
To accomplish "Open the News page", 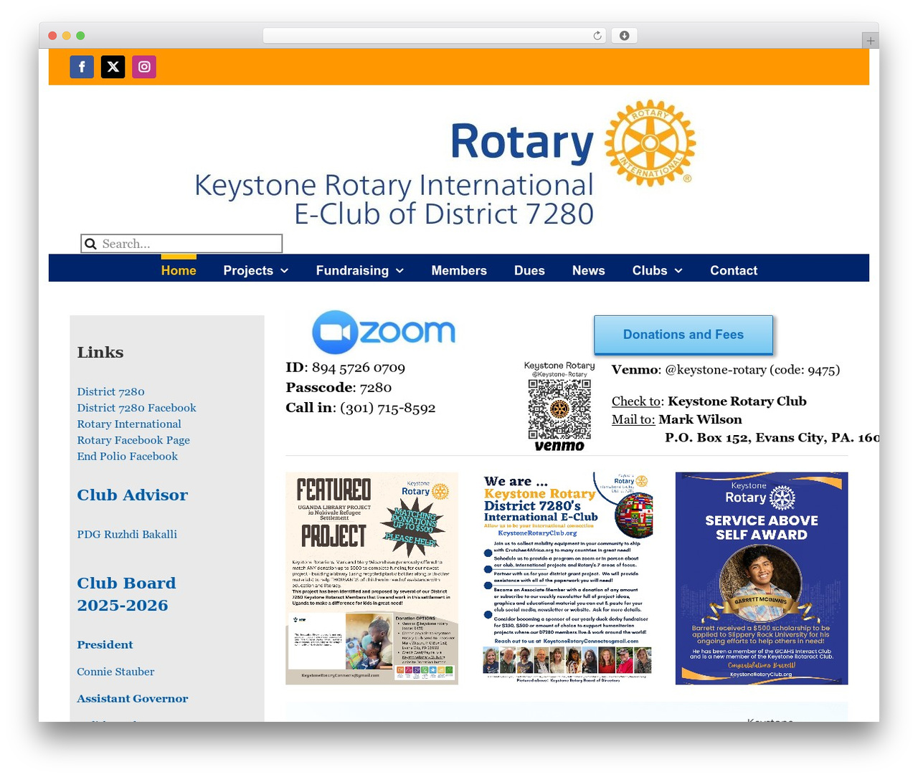I will [x=589, y=270].
